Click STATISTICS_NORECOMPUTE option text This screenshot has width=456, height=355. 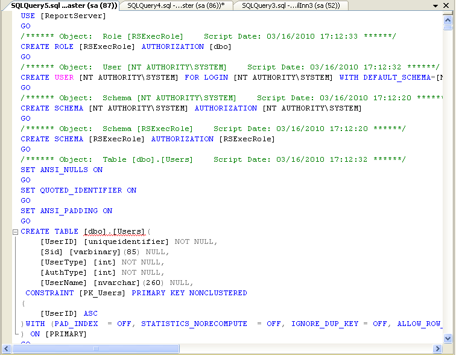click(x=194, y=324)
